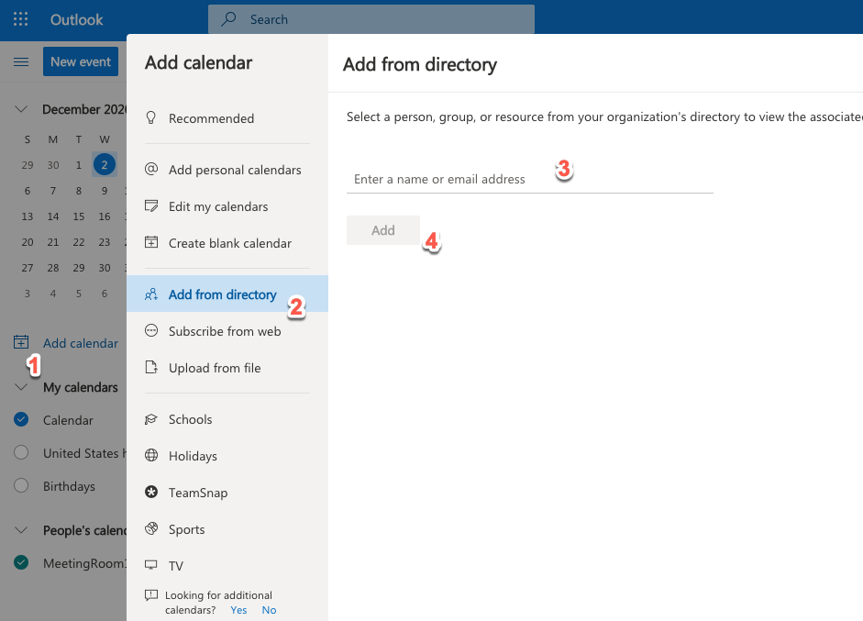The height and width of the screenshot is (621, 863).
Task: Click the TV screen icon
Action: click(x=150, y=565)
